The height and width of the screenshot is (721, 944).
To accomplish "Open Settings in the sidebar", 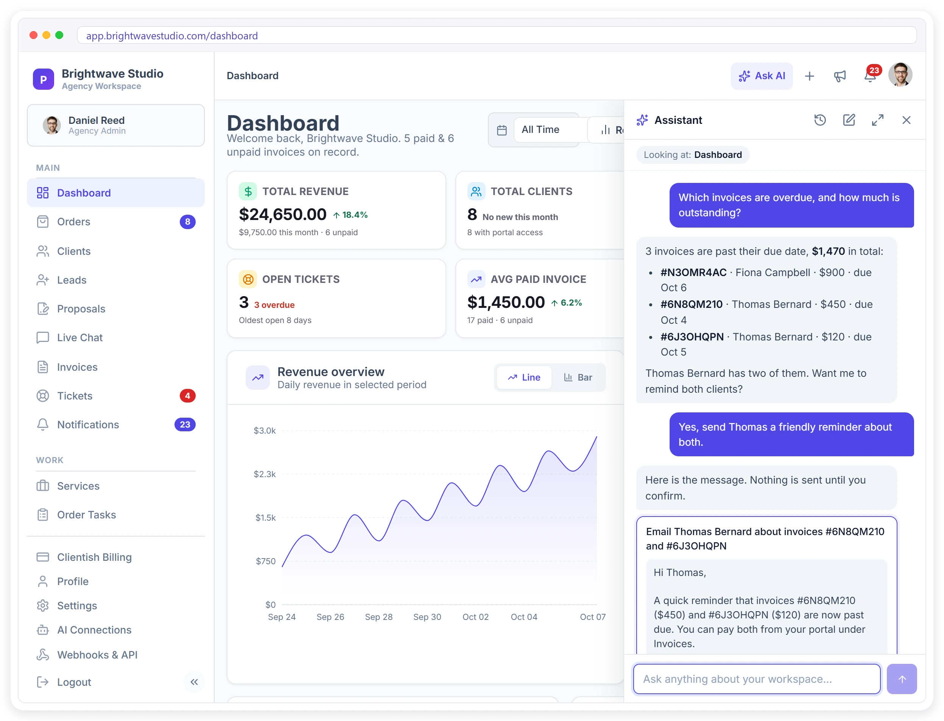I will click(x=115, y=606).
